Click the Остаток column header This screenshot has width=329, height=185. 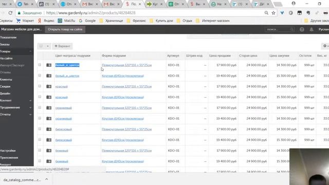(x=305, y=55)
